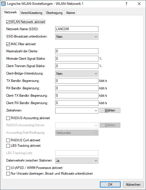
Task: Open the Übertragung tab
Action: [x=54, y=13]
